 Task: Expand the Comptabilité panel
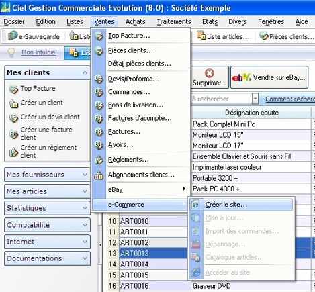click(85, 225)
